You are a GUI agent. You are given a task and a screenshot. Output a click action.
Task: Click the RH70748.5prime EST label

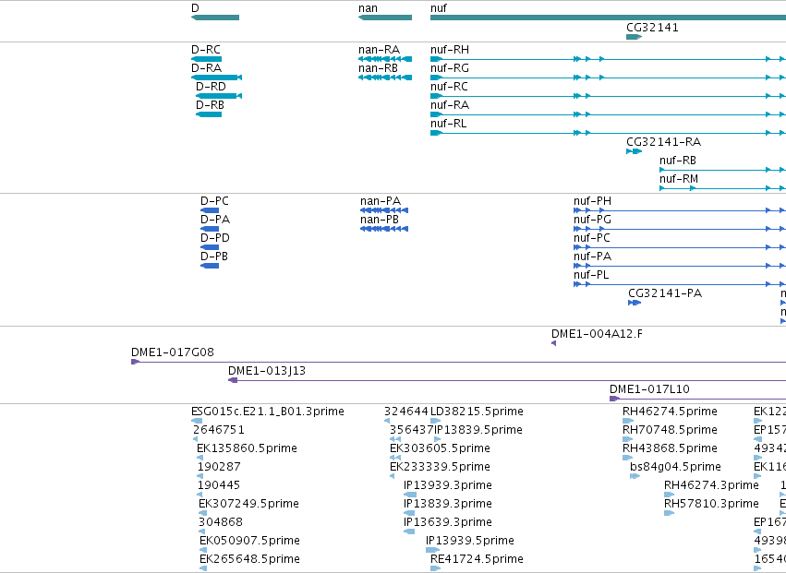click(x=670, y=430)
